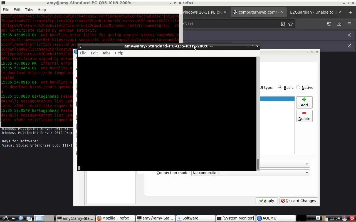356x222 pixels.
Task: Click the front terminal window menu icon
Action: (80, 47)
